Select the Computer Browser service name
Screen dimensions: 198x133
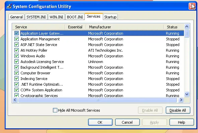click(x=36, y=73)
